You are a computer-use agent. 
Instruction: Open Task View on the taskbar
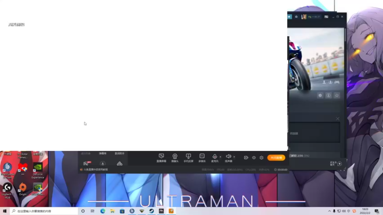92,211
